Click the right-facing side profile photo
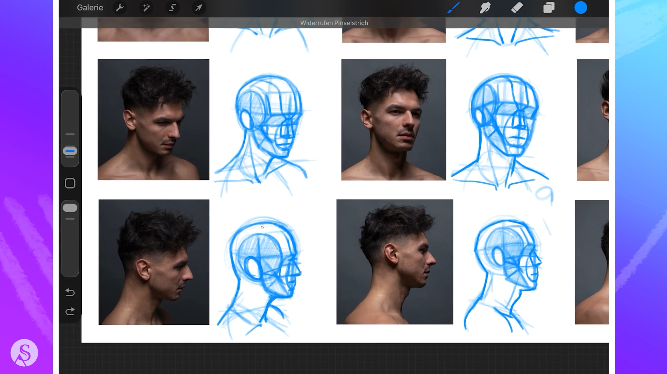The height and width of the screenshot is (374, 667). coord(395,262)
